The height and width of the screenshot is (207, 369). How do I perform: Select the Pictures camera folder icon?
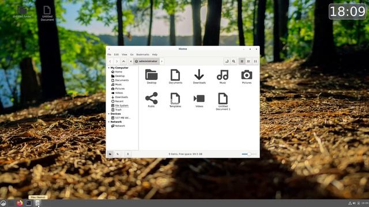pyautogui.click(x=247, y=76)
